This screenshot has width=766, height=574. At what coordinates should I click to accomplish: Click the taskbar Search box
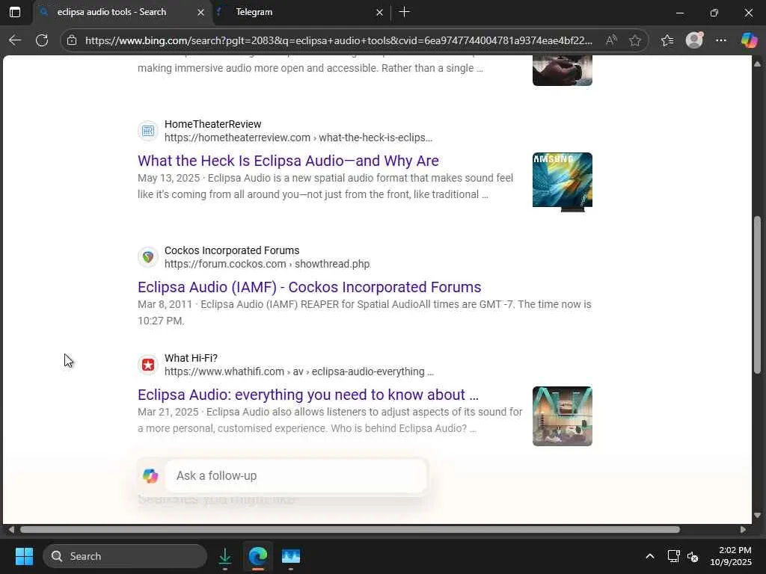(125, 556)
